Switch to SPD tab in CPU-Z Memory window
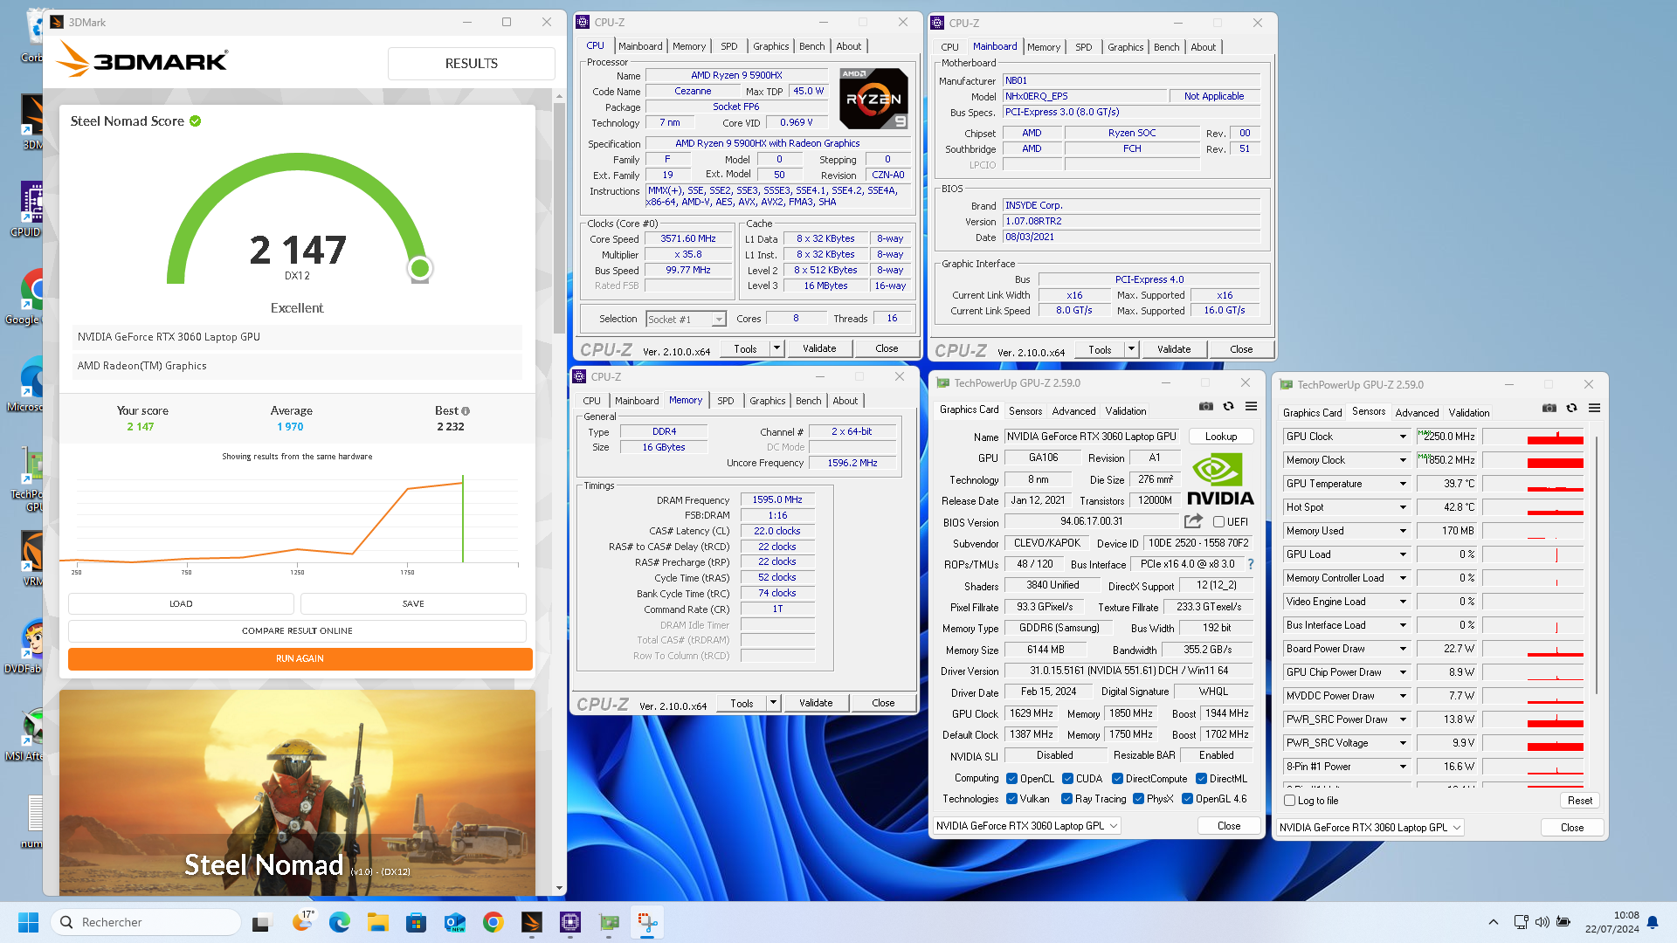The height and width of the screenshot is (943, 1677). 725,401
